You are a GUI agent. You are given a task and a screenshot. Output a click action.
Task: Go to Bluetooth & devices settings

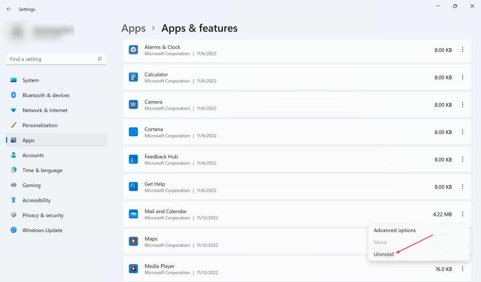click(x=56, y=95)
